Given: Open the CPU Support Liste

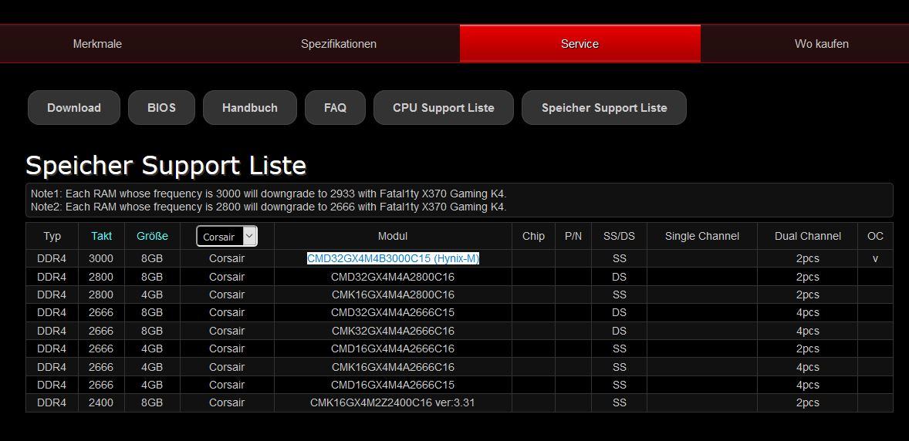Looking at the screenshot, I should point(444,108).
